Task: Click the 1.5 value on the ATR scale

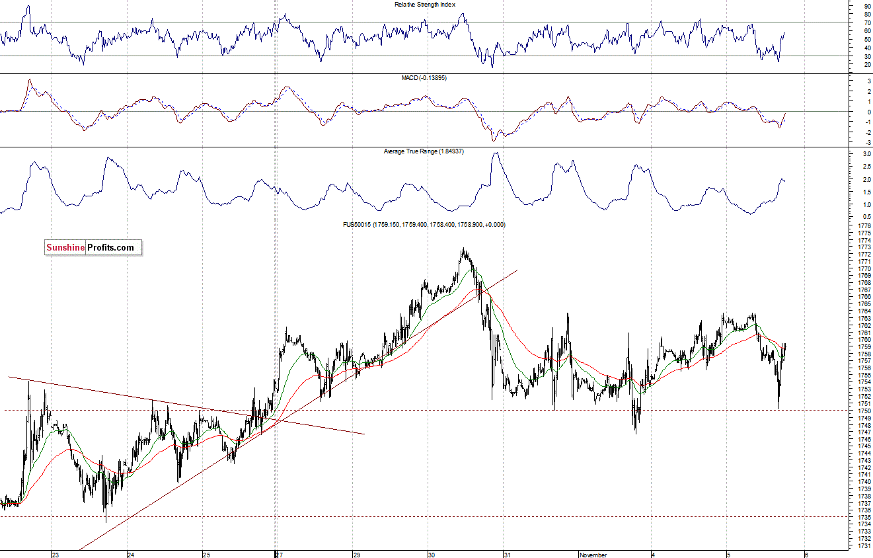Action: click(x=866, y=192)
